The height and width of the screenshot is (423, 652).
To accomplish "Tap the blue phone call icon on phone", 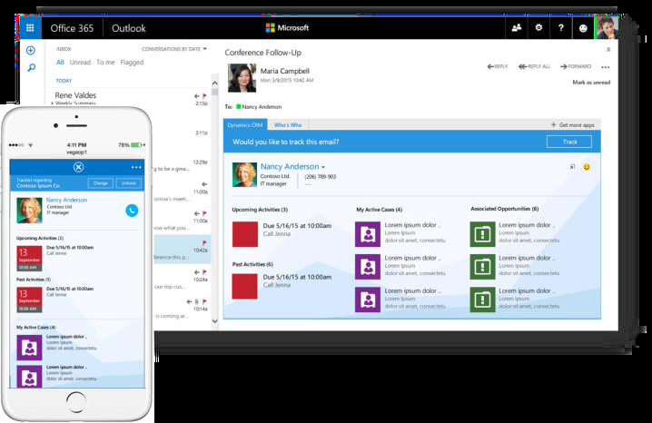I will tap(132, 211).
